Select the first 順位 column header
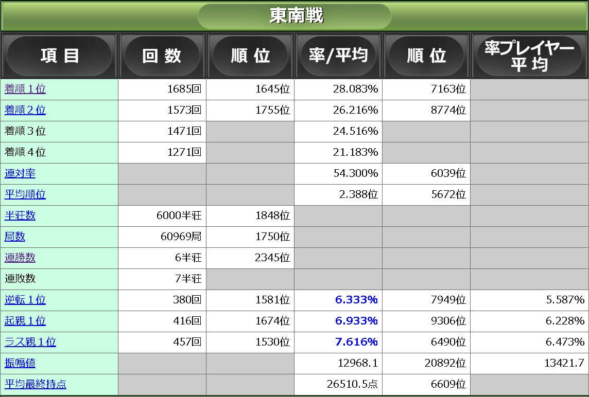Image resolution: width=589 pixels, height=397 pixels. [250, 56]
